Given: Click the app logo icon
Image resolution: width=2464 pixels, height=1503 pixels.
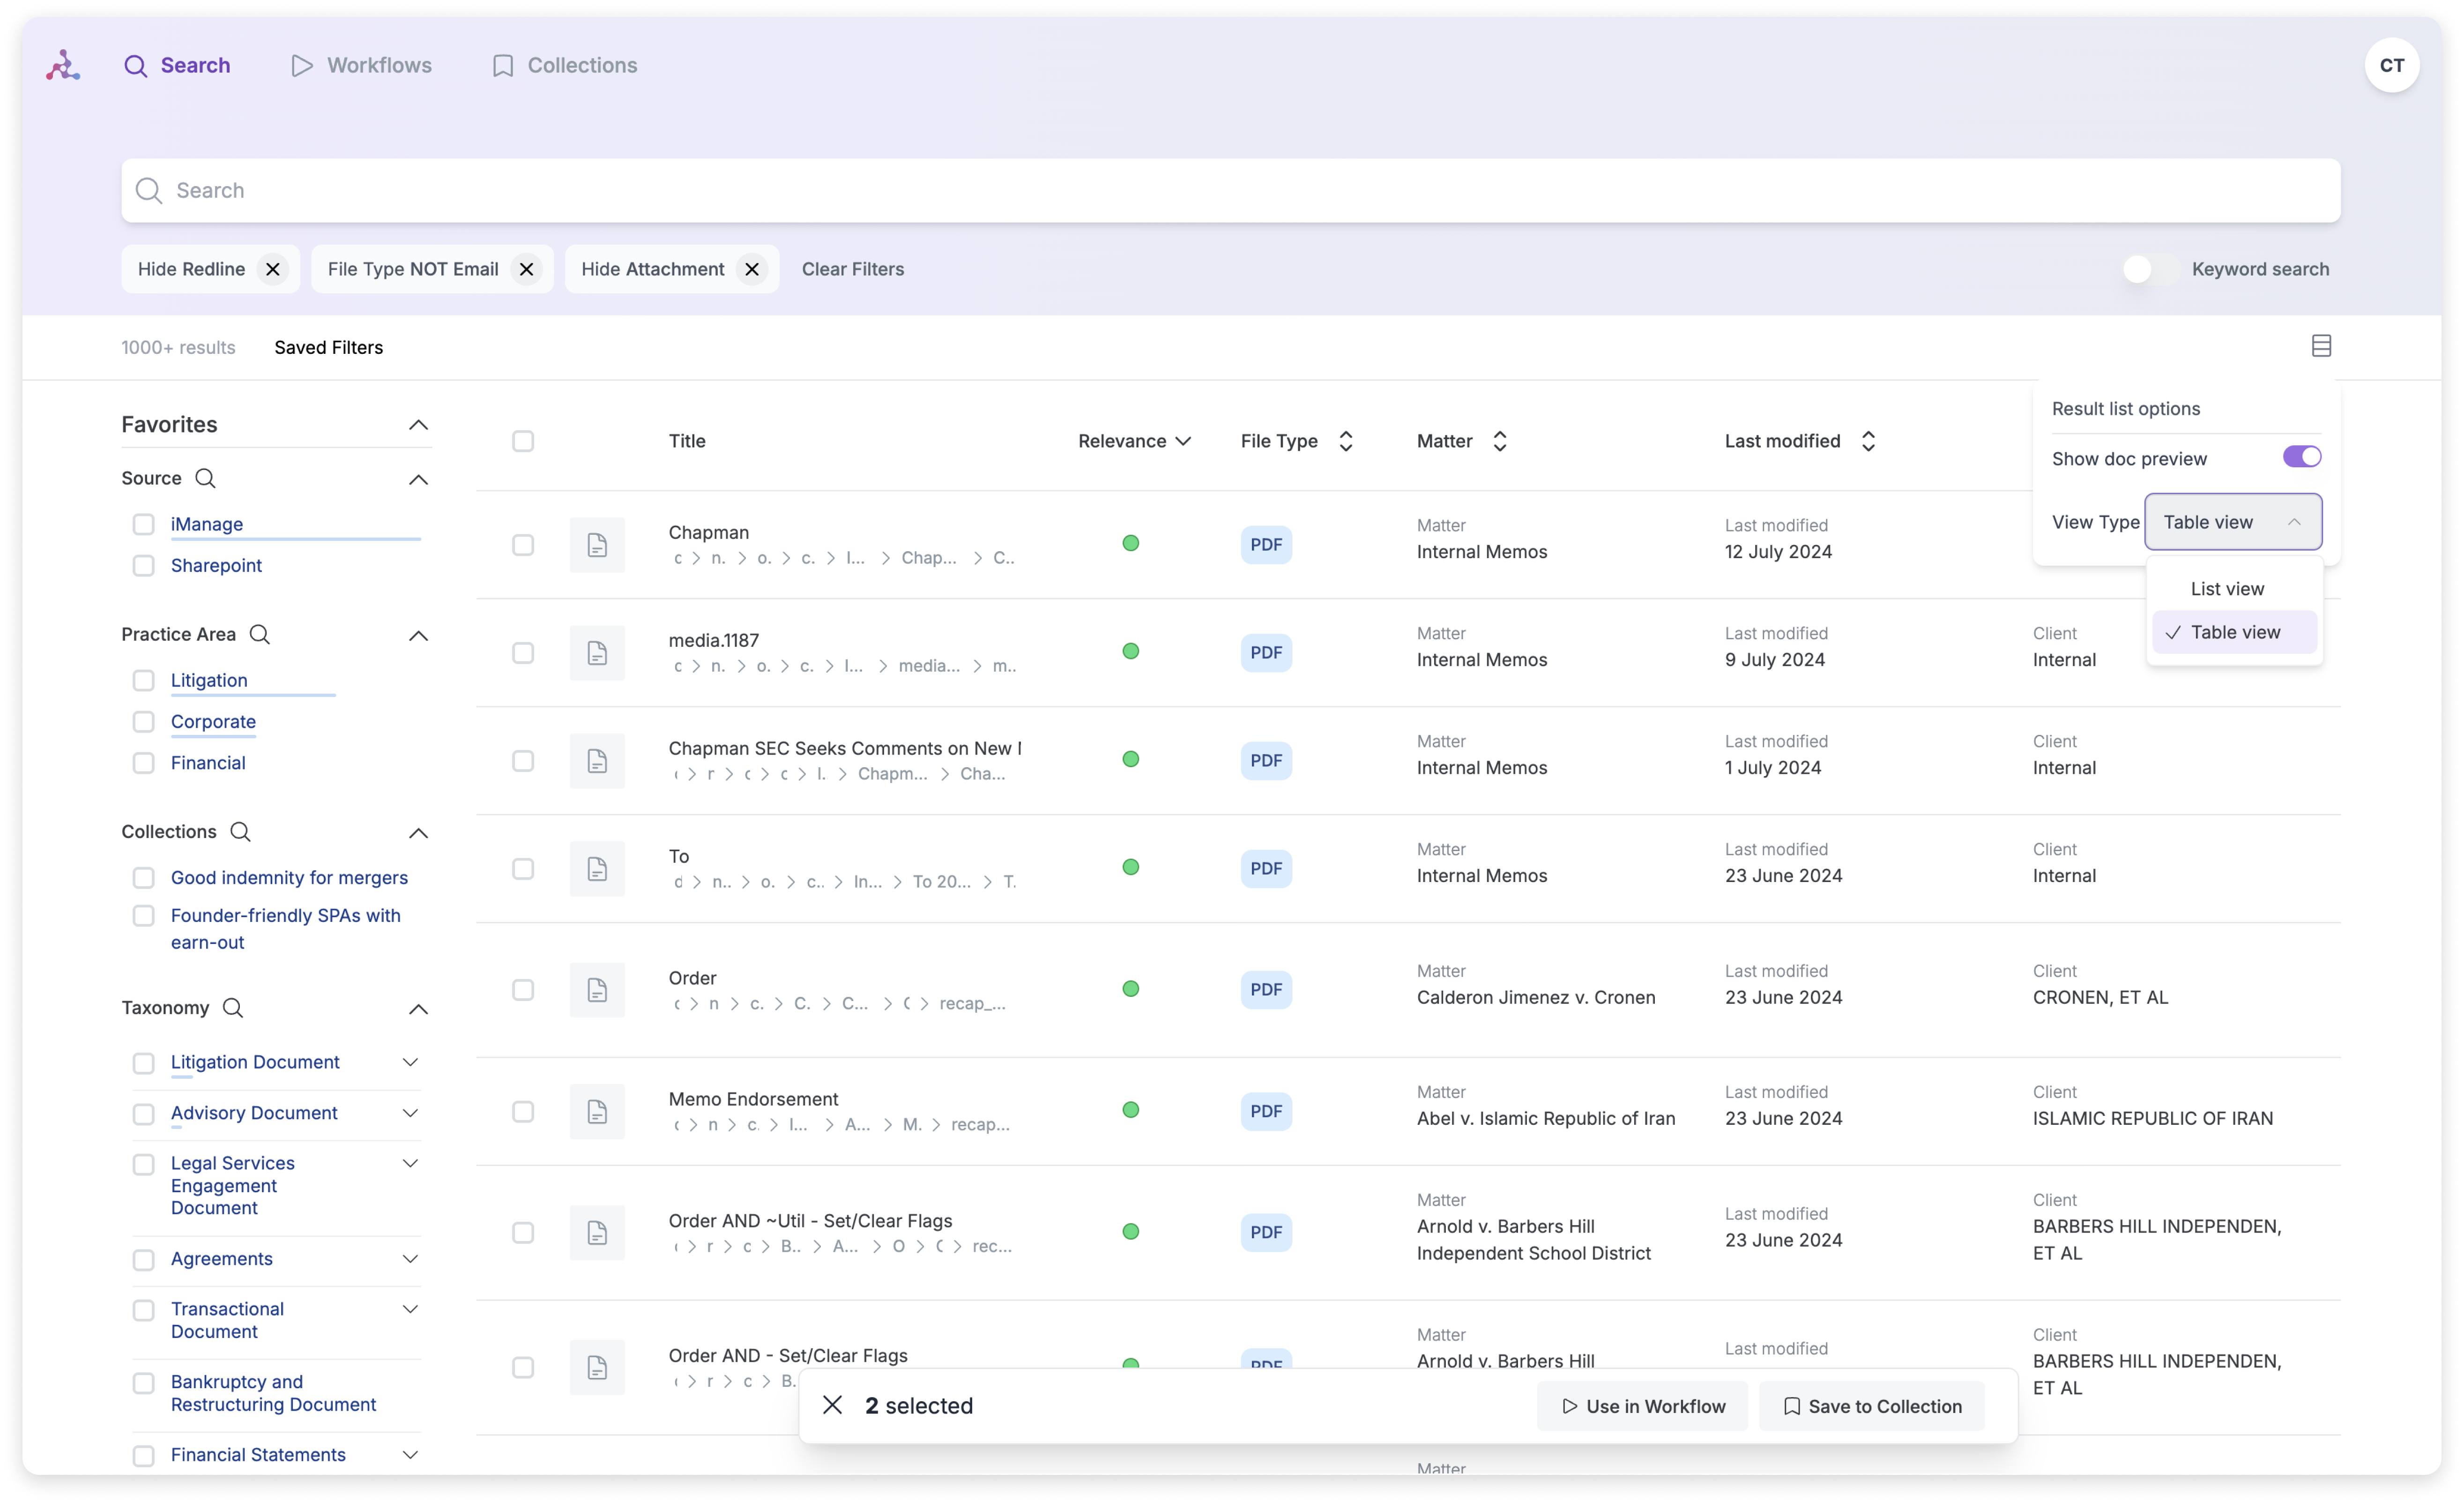Looking at the screenshot, I should tap(63, 65).
